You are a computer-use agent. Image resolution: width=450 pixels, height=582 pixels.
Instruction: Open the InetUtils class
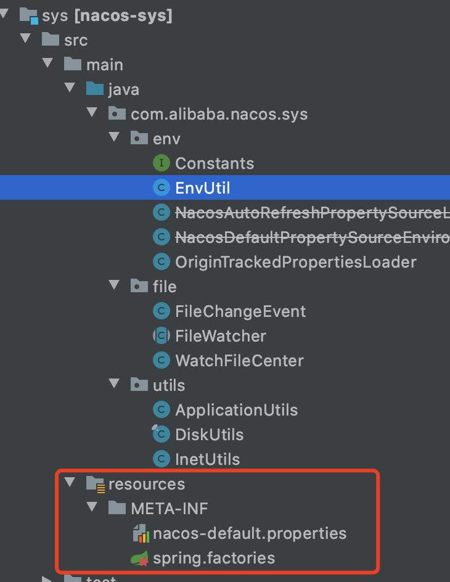tap(208, 459)
